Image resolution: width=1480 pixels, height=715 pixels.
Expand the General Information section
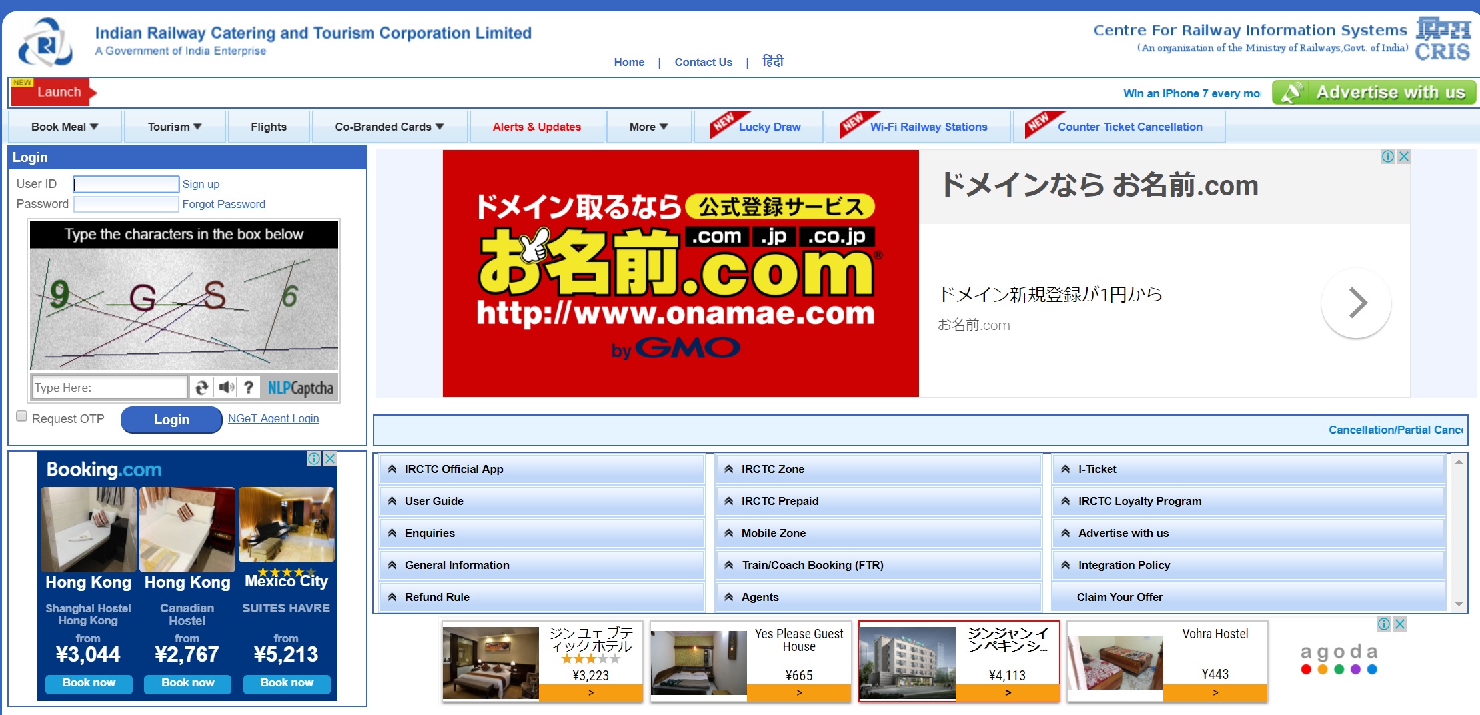tap(542, 565)
